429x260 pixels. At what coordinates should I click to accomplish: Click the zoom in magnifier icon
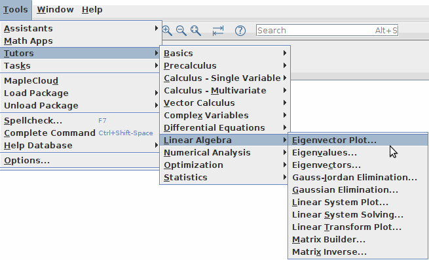[x=167, y=31]
